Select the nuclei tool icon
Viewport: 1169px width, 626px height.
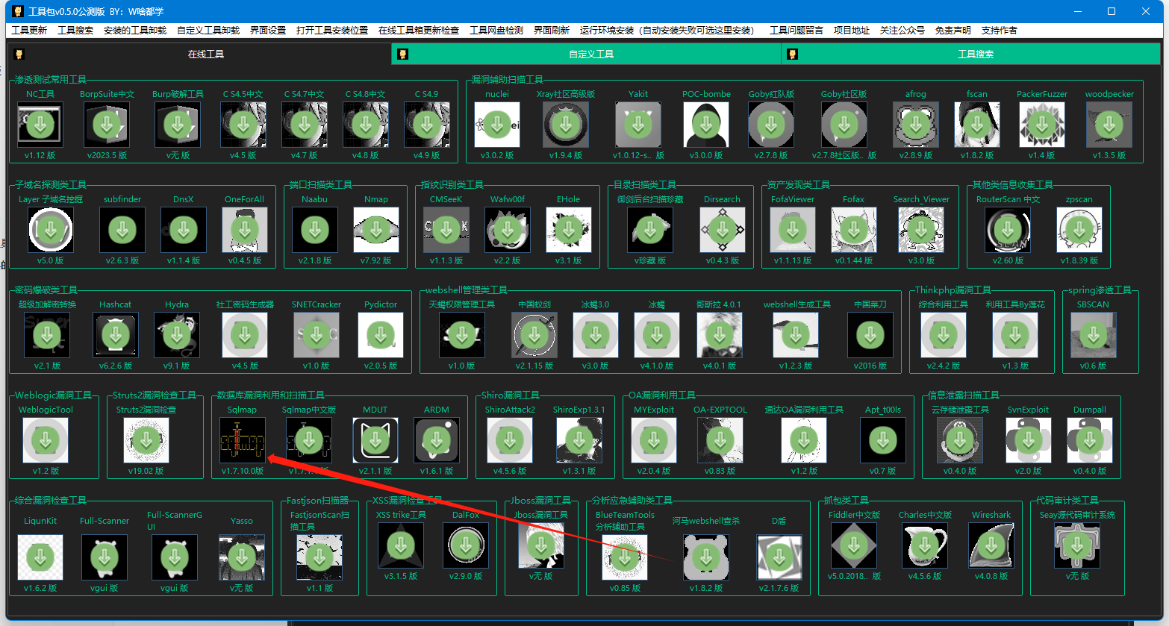click(497, 125)
